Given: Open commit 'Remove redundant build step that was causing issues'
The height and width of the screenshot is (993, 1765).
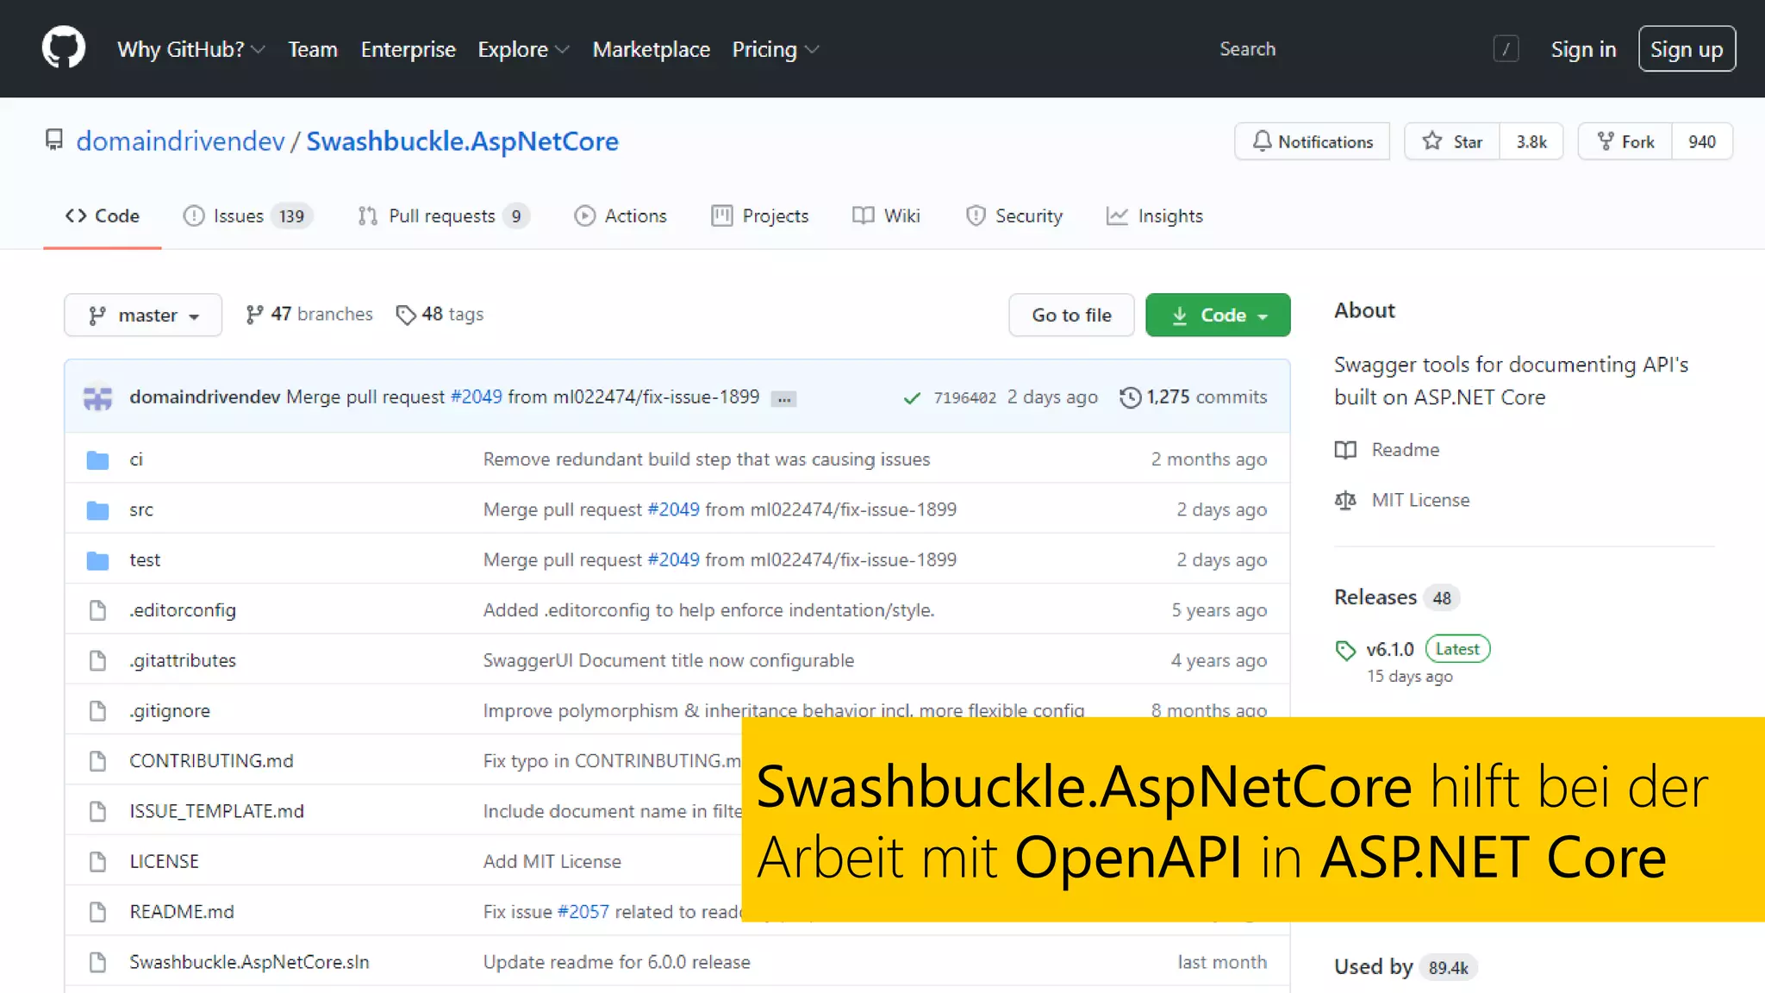Looking at the screenshot, I should pos(707,459).
